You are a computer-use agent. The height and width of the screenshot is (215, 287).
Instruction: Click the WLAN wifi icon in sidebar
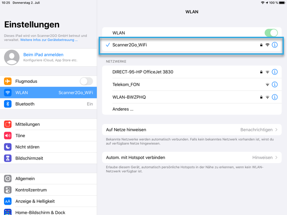point(8,93)
